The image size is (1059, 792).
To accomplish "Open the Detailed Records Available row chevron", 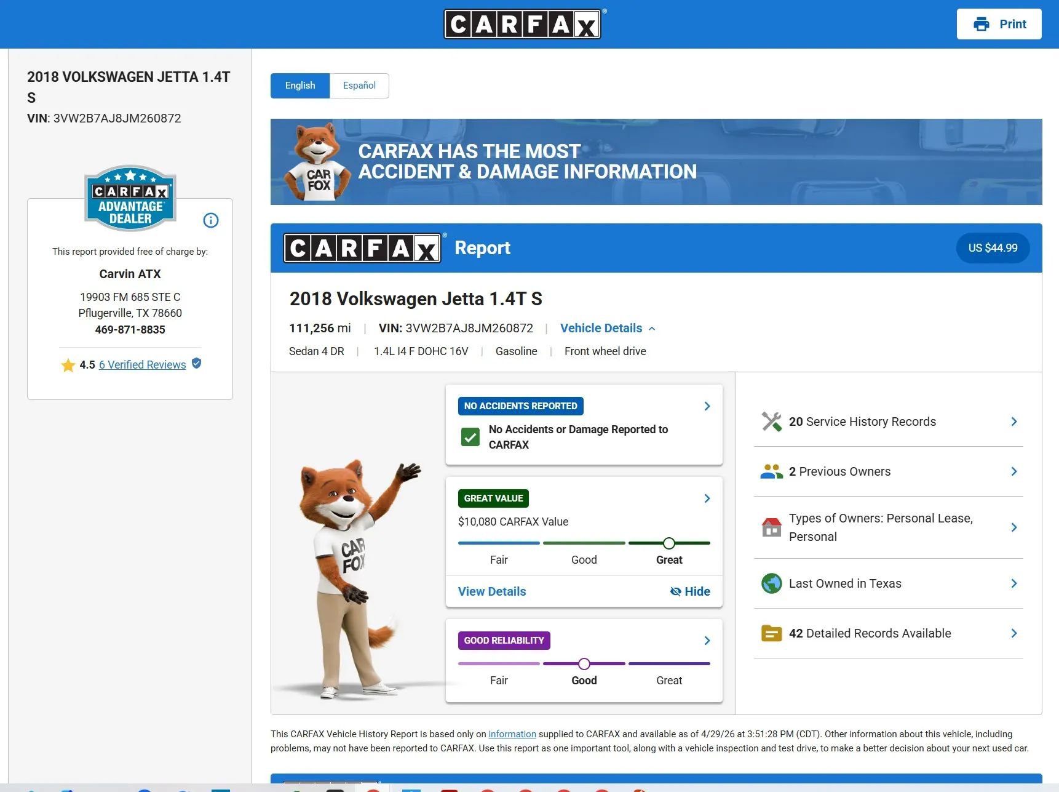I will point(1014,633).
